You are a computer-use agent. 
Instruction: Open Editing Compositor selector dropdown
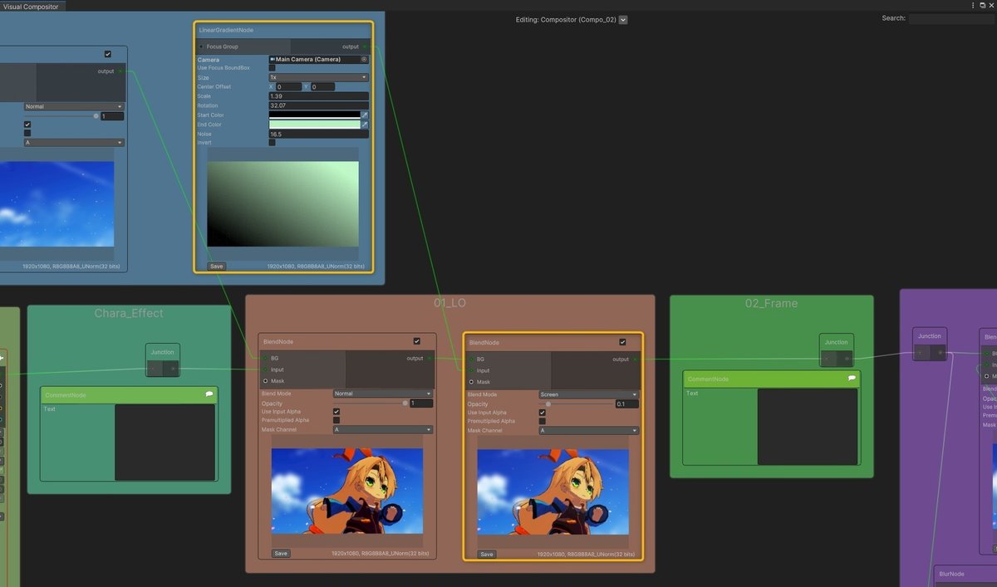pos(623,19)
